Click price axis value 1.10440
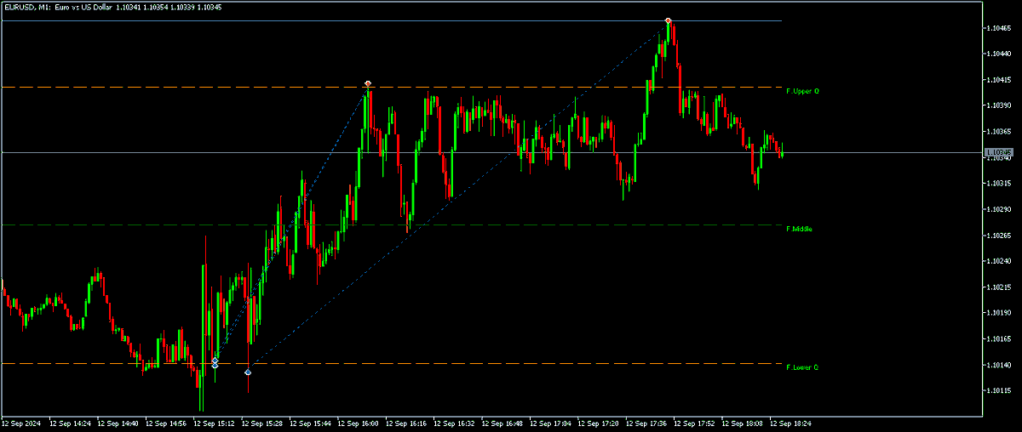 (x=999, y=54)
